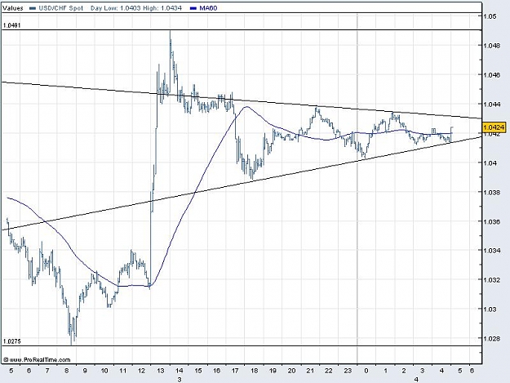
Task: Click the 1.038 price axis label
Action: [x=491, y=192]
